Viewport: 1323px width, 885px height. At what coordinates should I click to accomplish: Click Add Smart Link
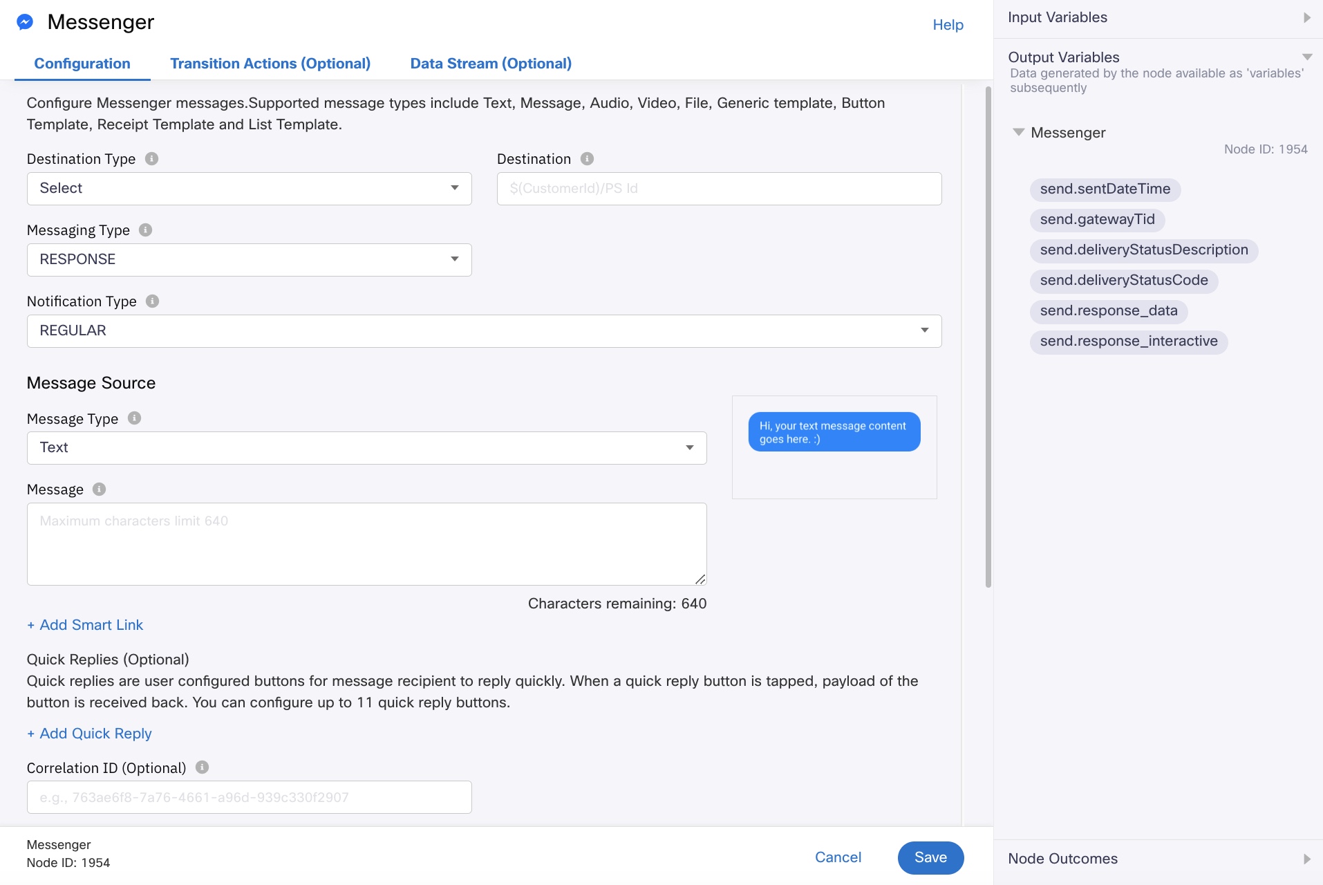tap(85, 625)
